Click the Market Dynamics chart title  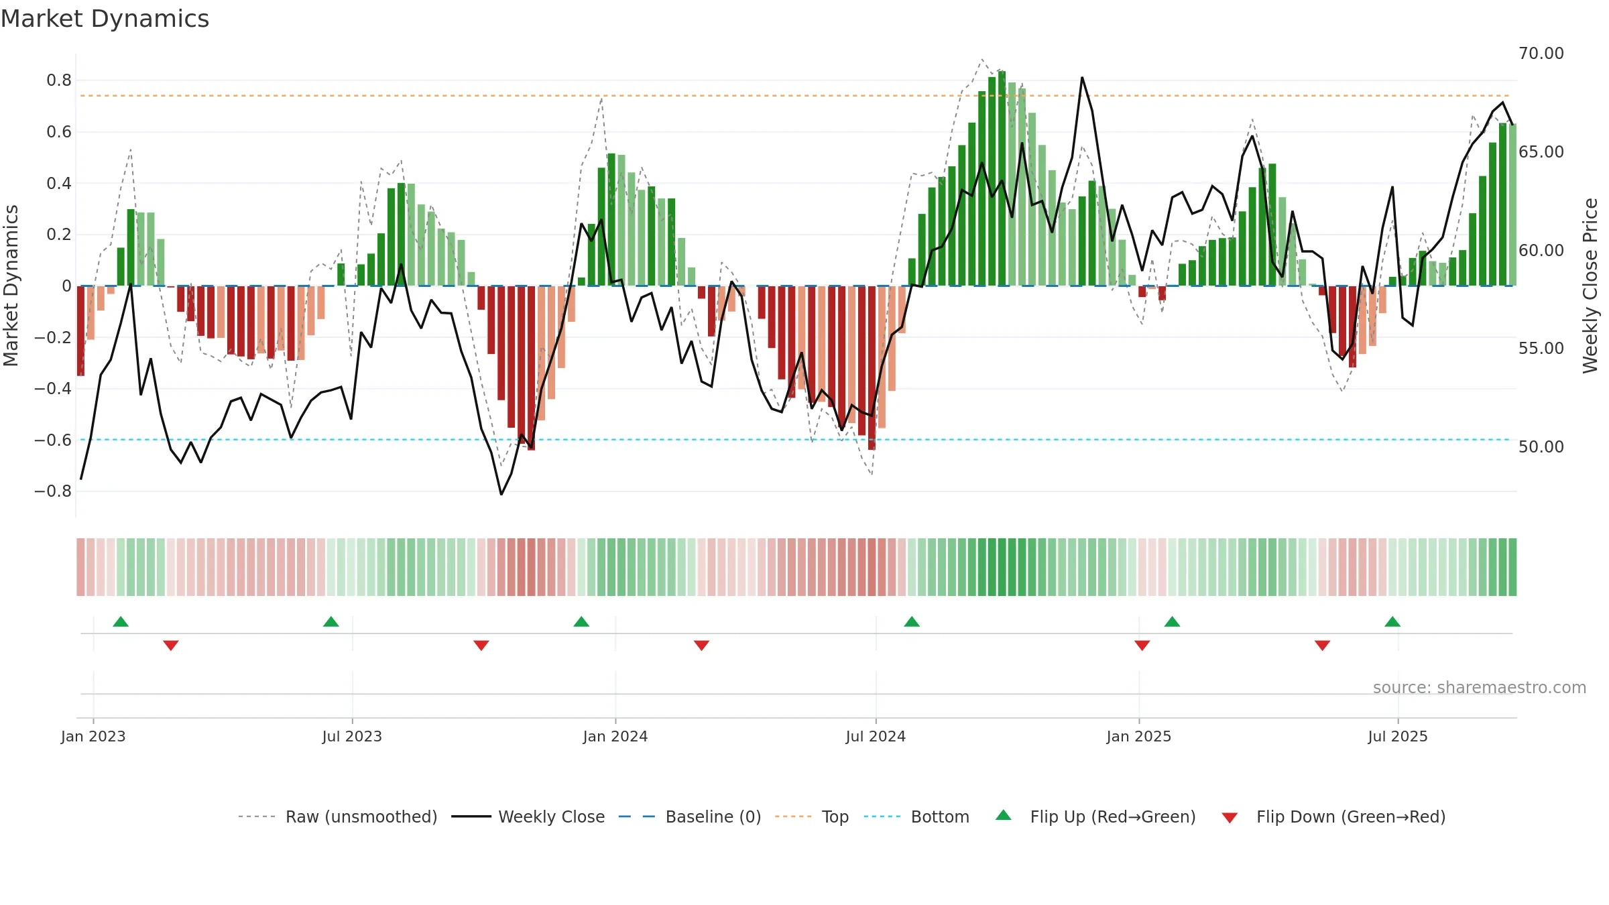[105, 19]
